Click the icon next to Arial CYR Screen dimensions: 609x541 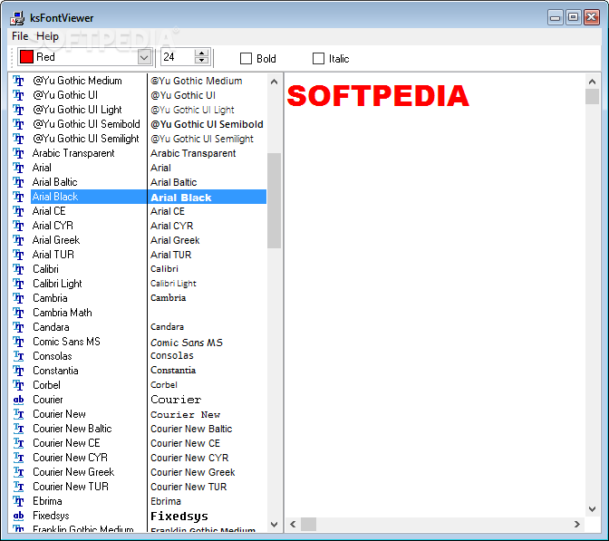(18, 226)
